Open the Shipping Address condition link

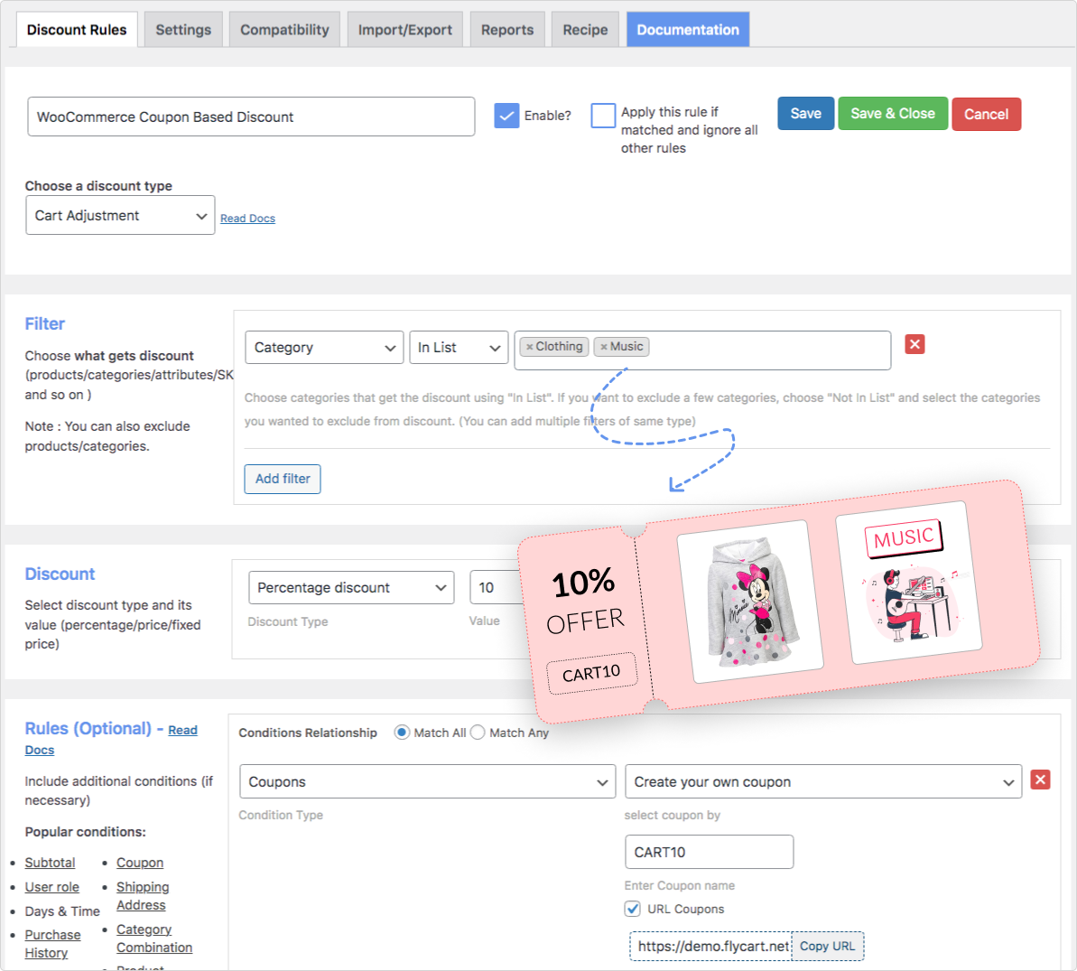pyautogui.click(x=143, y=896)
